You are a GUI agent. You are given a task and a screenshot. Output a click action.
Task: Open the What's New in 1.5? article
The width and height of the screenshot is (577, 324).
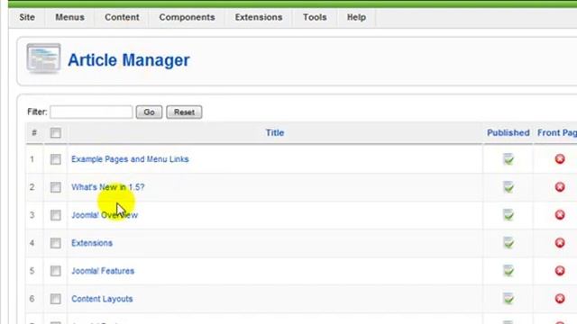pos(108,187)
